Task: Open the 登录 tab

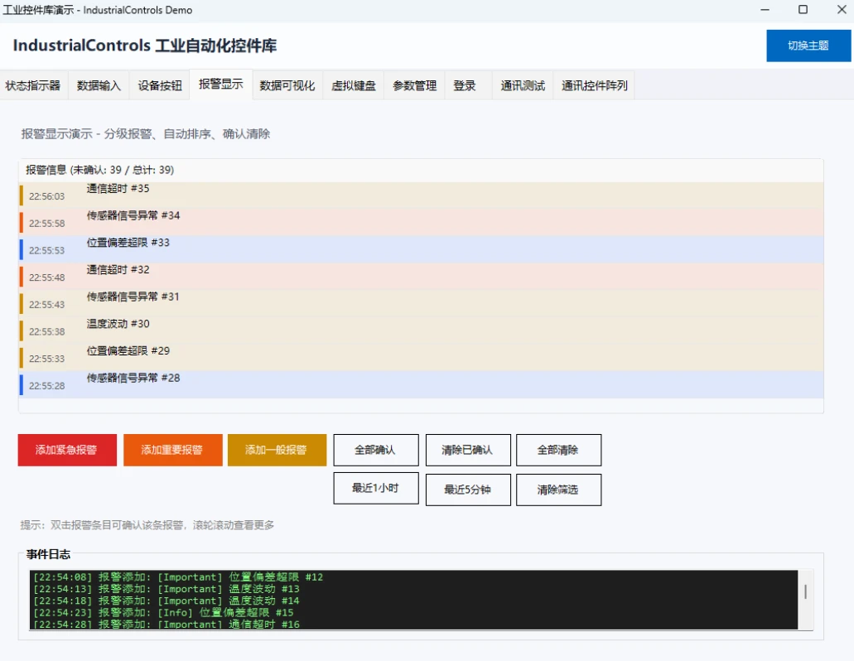Action: 465,85
